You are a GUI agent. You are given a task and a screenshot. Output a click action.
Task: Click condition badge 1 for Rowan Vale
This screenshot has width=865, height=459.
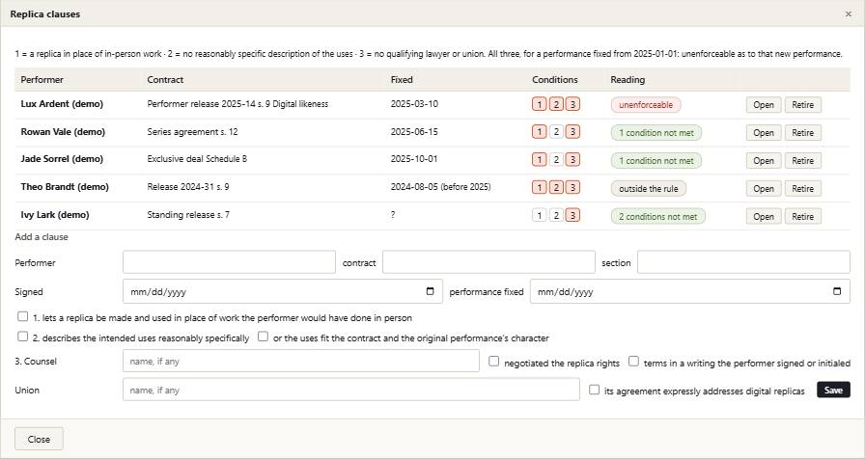540,132
